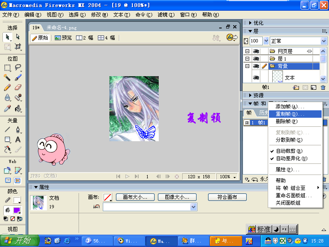
Task: Toggle visibility of 网页层 layer
Action: coord(256,51)
